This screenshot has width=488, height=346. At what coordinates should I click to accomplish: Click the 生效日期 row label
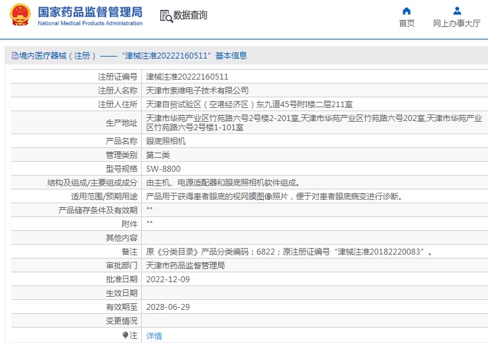click(x=122, y=293)
